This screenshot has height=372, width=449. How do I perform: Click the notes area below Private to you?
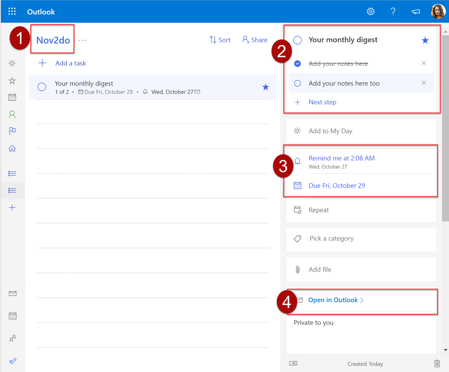point(361,341)
